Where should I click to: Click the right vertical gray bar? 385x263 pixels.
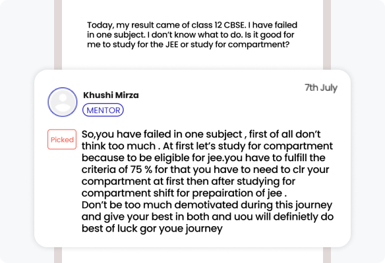(x=327, y=34)
